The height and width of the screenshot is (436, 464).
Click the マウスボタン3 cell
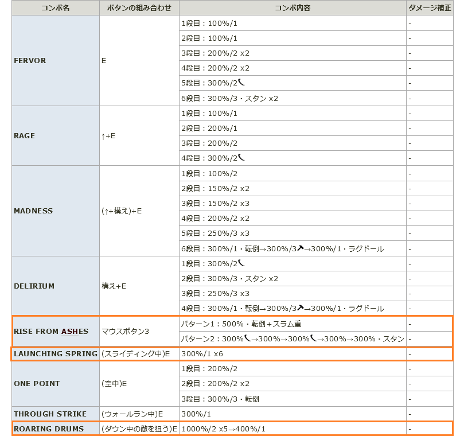coord(139,331)
